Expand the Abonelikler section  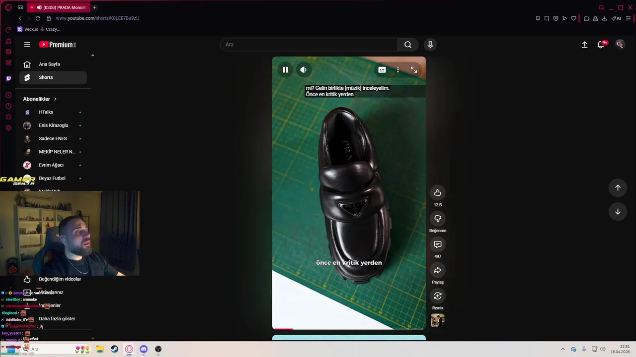[x=40, y=99]
